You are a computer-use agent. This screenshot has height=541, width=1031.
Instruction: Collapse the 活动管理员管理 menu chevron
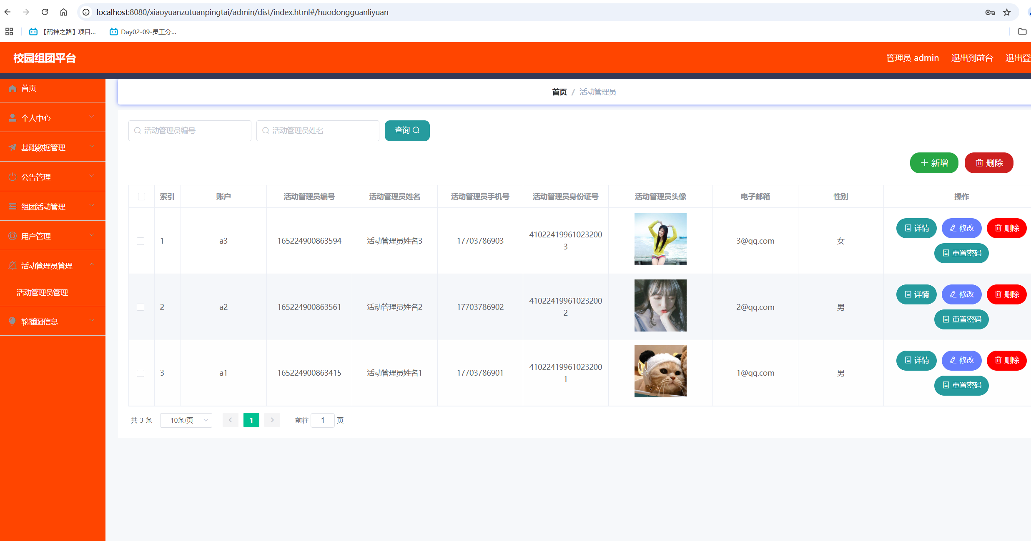point(92,265)
